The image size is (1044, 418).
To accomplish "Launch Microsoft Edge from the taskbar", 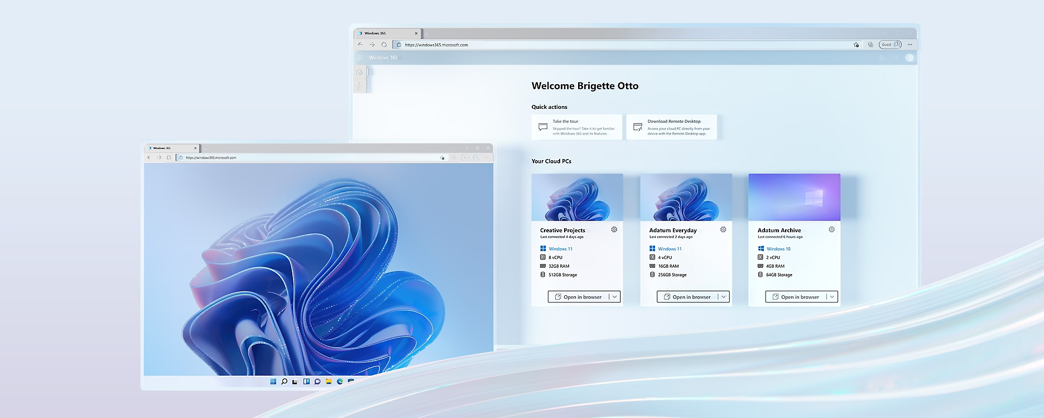I will pos(340,382).
